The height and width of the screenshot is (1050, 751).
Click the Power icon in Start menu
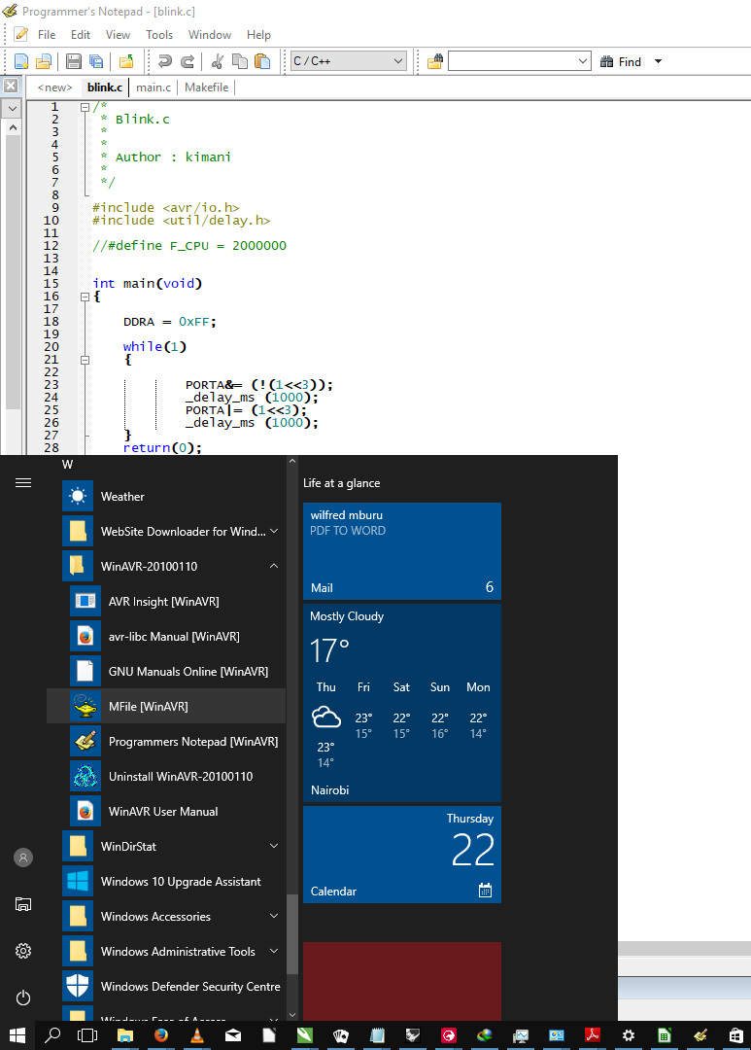pos(23,997)
